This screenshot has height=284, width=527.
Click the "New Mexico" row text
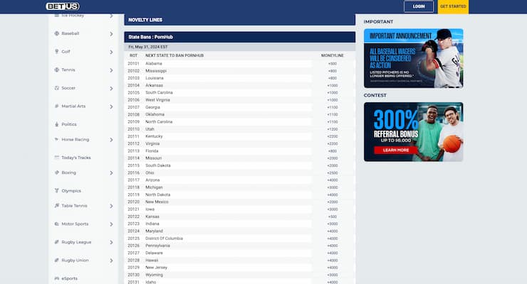coord(157,202)
